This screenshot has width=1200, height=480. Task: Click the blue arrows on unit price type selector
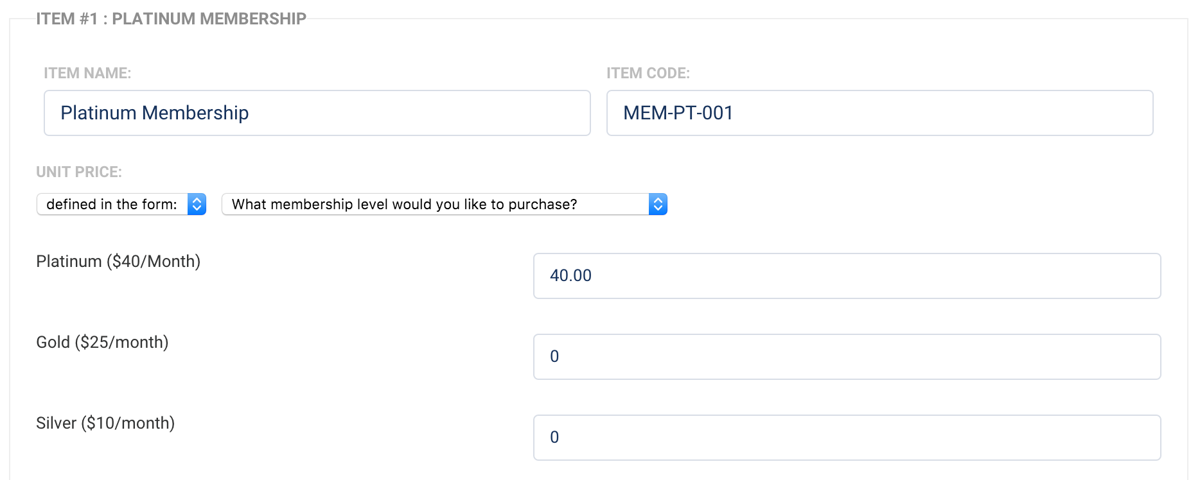[197, 204]
